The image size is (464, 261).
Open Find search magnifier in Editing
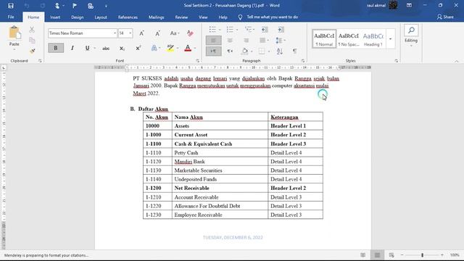click(411, 30)
